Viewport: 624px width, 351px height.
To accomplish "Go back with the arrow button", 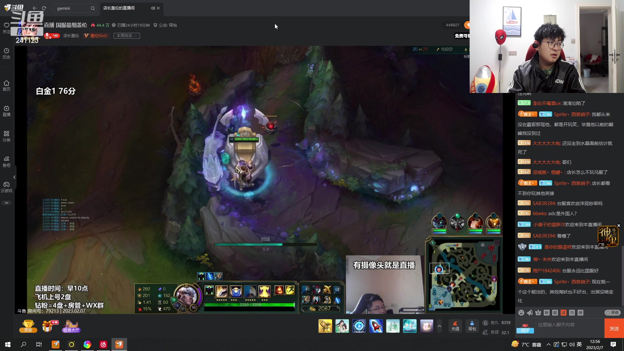I will pyautogui.click(x=35, y=8).
